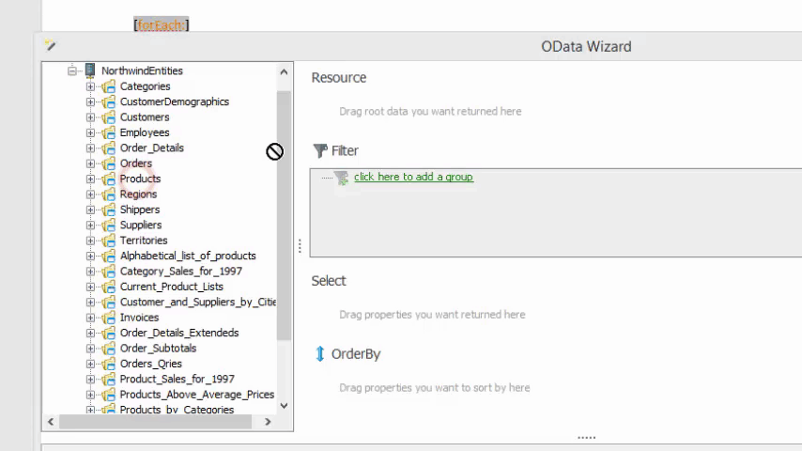Expand the Product_Sales_for_1997 node
802x451 pixels.
[90, 379]
